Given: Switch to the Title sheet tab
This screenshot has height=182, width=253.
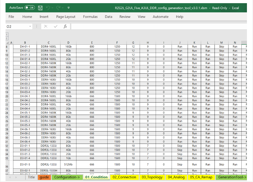Looking at the screenshot, I should 31,177.
